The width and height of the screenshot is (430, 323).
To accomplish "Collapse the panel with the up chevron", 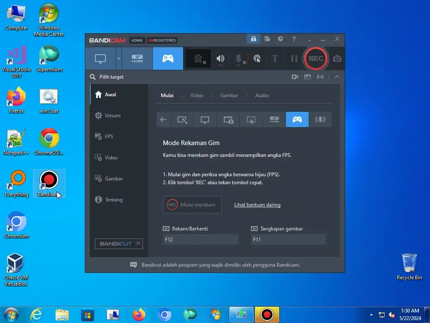I will tap(337, 77).
